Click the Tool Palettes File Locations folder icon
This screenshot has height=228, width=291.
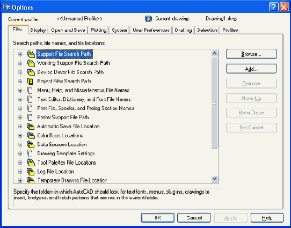point(31,163)
